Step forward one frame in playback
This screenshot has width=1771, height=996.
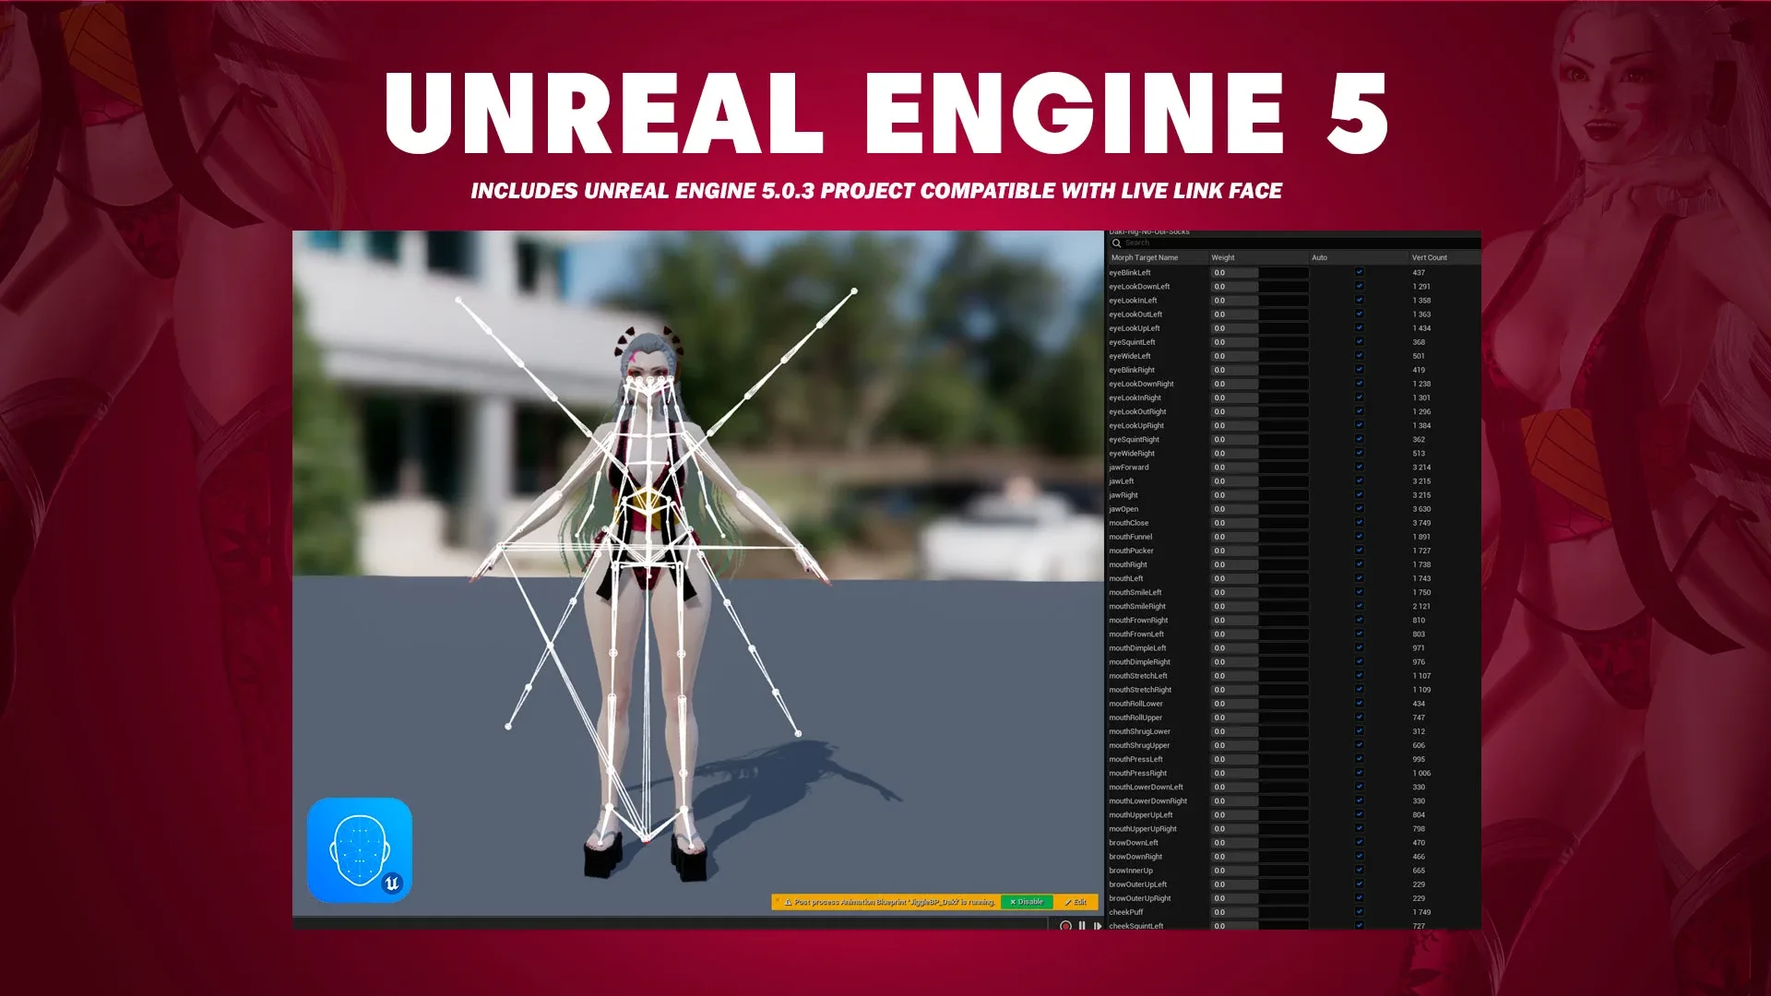(x=1097, y=925)
